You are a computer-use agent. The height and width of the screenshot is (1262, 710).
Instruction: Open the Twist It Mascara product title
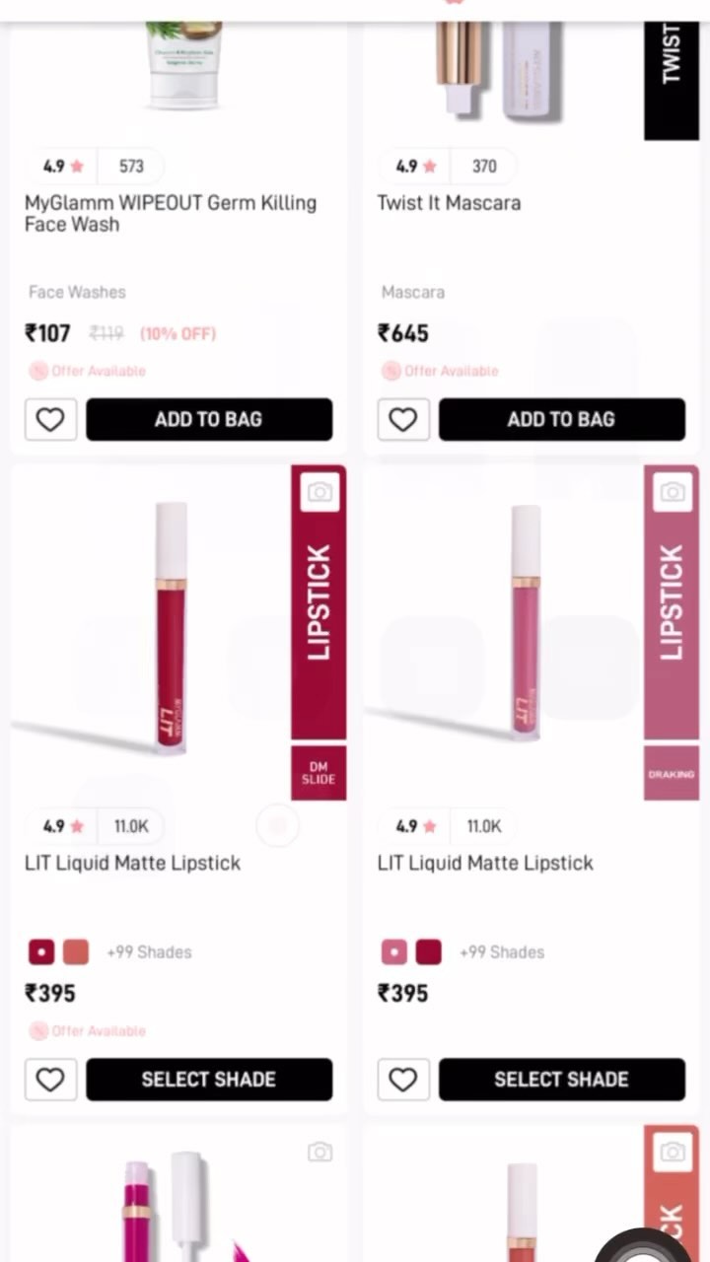449,203
